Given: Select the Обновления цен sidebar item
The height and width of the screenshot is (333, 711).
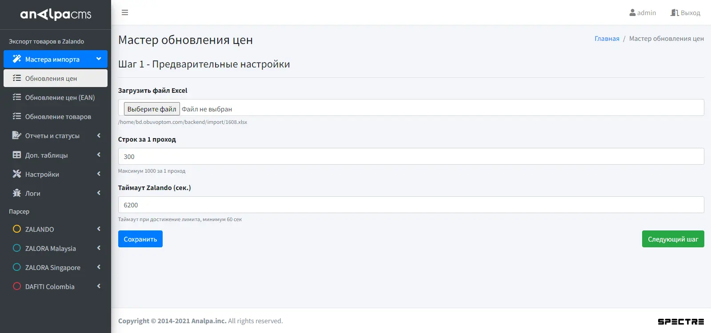Looking at the screenshot, I should point(56,78).
